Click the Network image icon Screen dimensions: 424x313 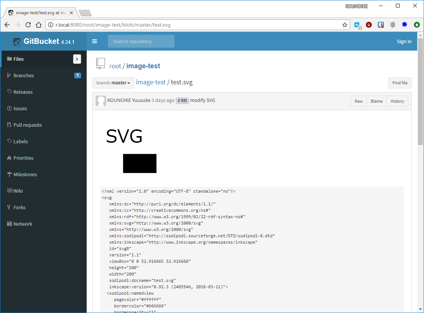[9, 224]
